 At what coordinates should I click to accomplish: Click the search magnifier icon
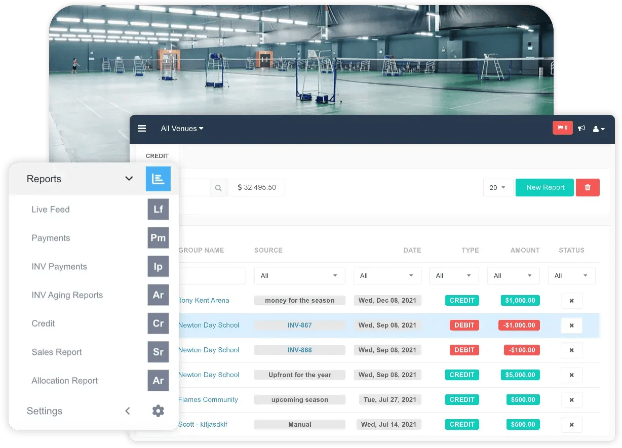218,188
